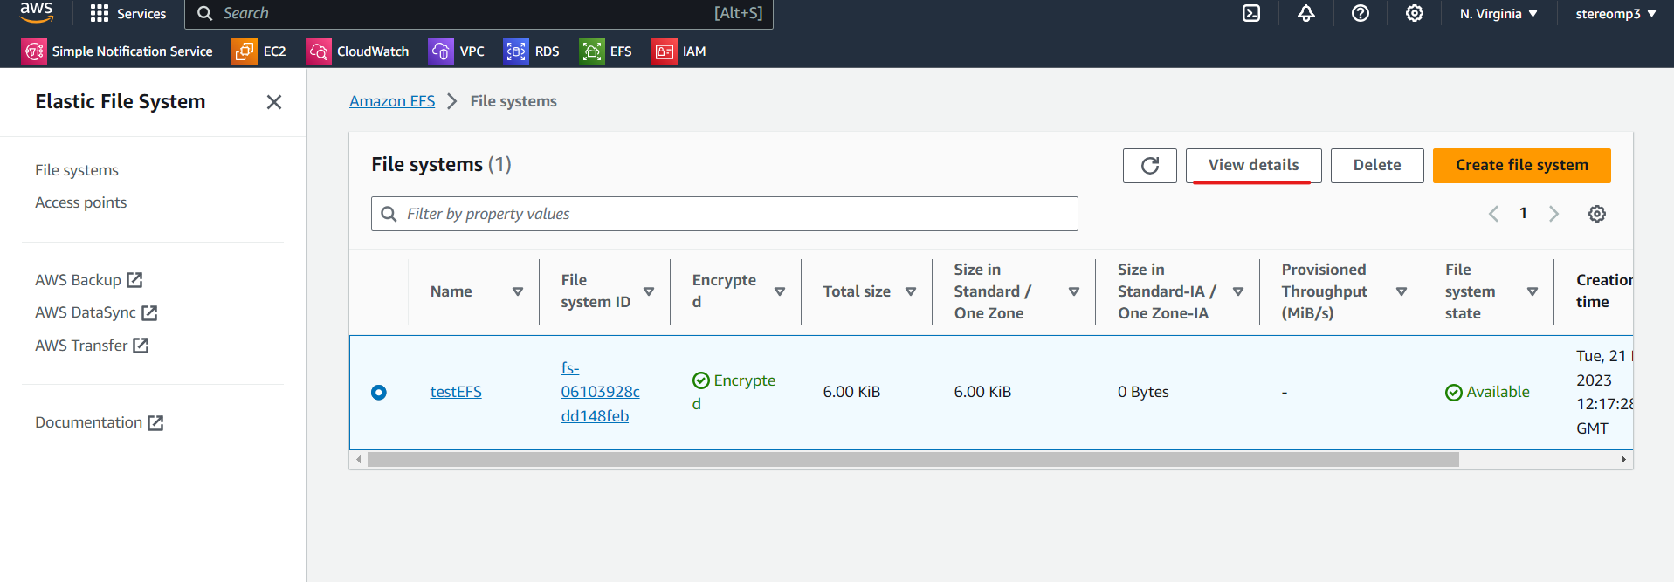The image size is (1674, 582).
Task: Open the AWS home logo
Action: (x=36, y=12)
